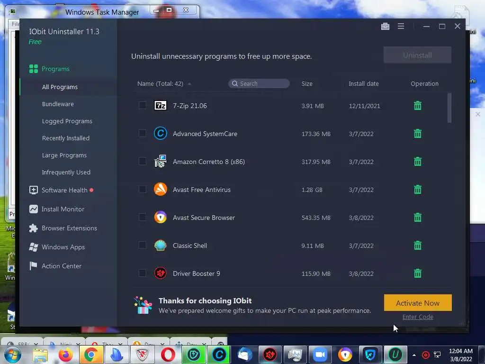The height and width of the screenshot is (364, 485).
Task: Open Windows Apps section
Action: coord(57,247)
